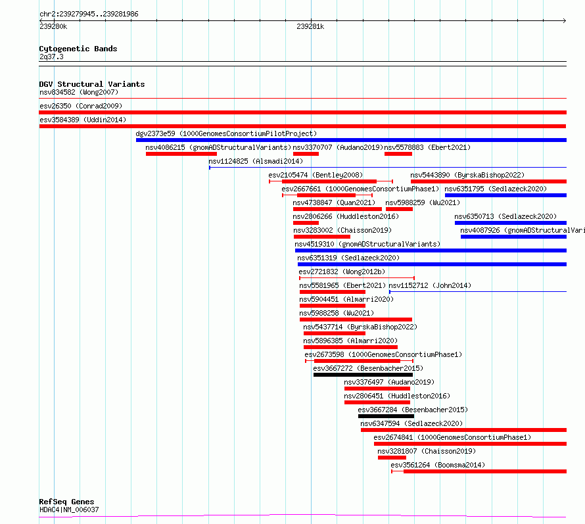The image size is (585, 524).
Task: Click the red bar under esv26350
Action: [x=302, y=112]
